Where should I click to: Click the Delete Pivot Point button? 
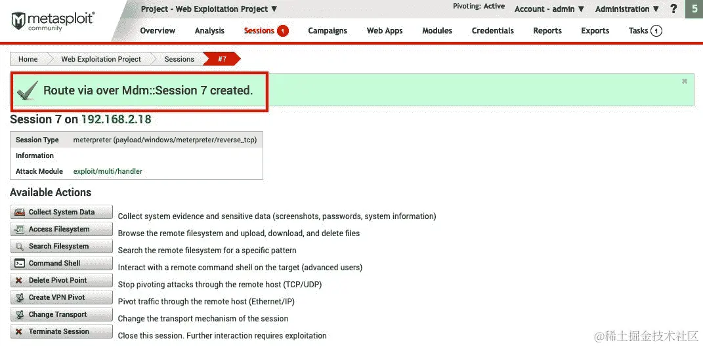pos(61,280)
